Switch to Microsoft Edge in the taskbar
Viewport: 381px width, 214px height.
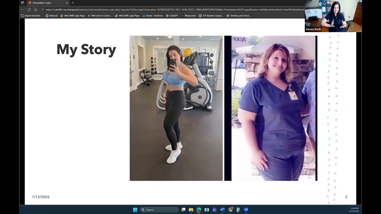[199, 210]
